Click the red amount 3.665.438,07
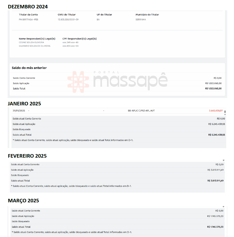 216,111
